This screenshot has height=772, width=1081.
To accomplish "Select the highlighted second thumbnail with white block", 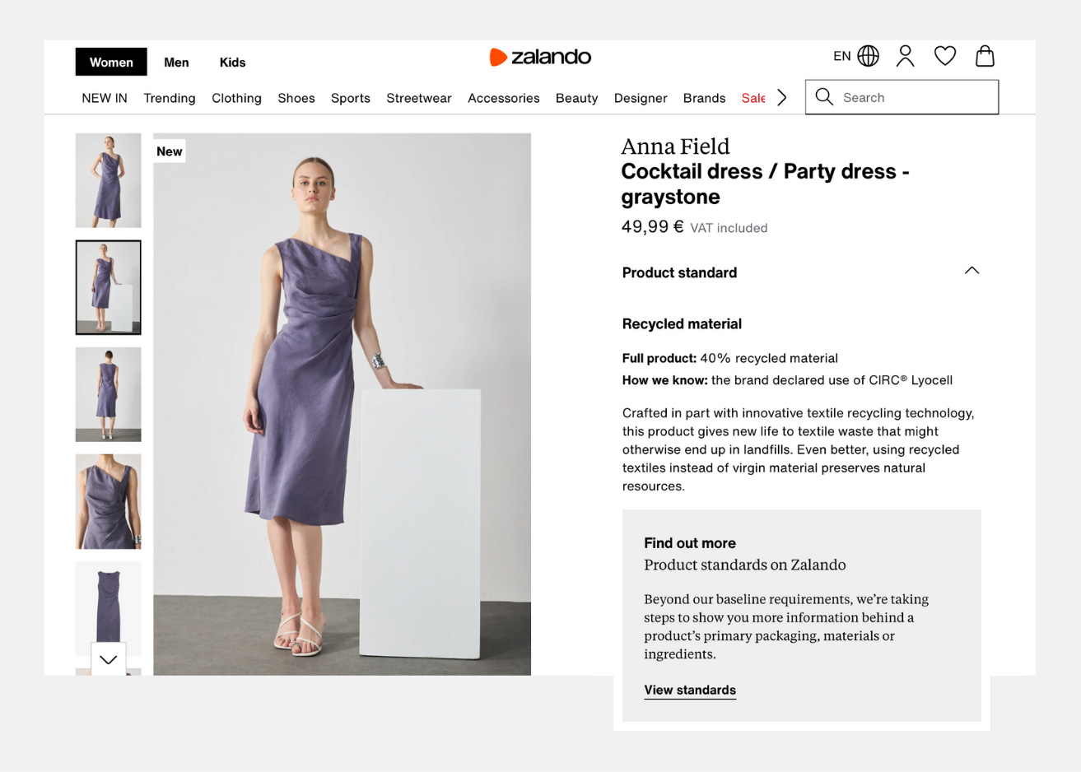I will 108,287.
